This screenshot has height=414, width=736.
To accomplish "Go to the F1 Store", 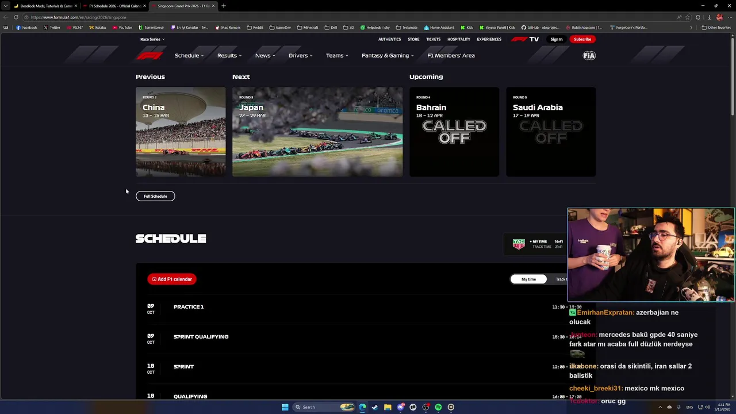I will pyautogui.click(x=413, y=39).
